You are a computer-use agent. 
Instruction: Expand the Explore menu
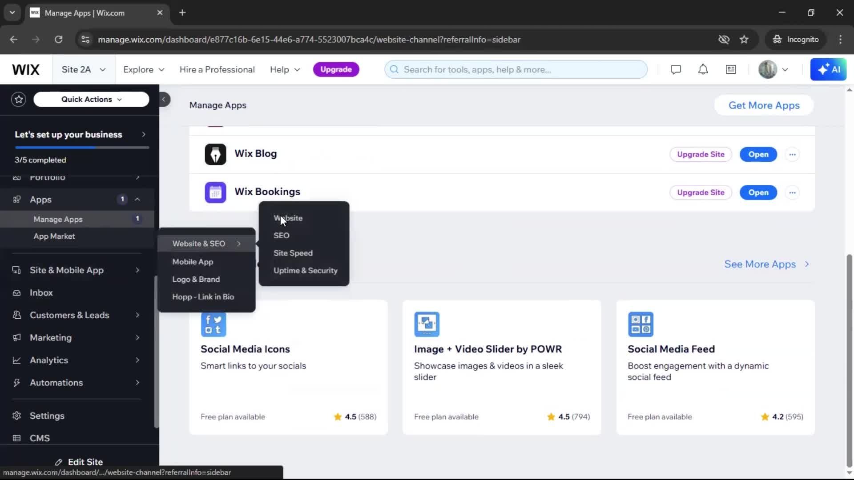pos(144,70)
